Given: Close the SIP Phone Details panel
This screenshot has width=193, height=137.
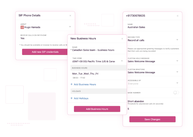Looking at the screenshot, I should point(70,16).
